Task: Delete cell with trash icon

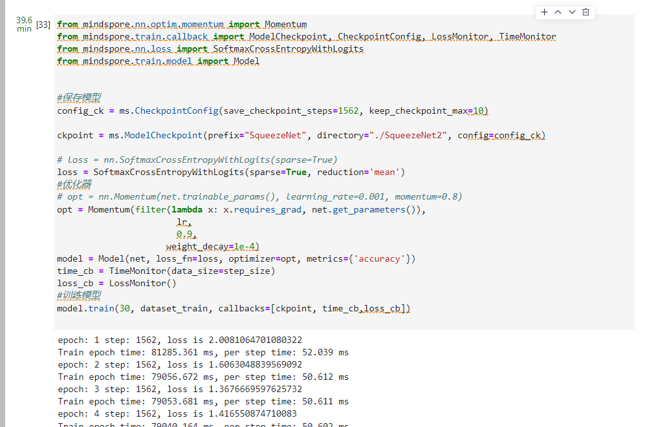Action: (585, 12)
